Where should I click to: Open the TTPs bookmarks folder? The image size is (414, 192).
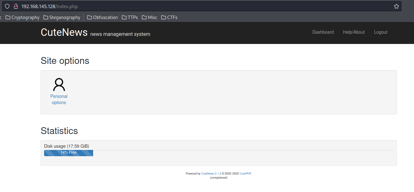[x=130, y=17]
